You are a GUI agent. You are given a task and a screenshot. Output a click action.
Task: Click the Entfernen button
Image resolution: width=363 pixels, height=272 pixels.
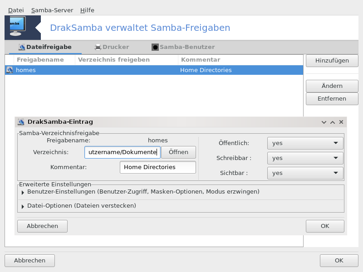coord(332,99)
